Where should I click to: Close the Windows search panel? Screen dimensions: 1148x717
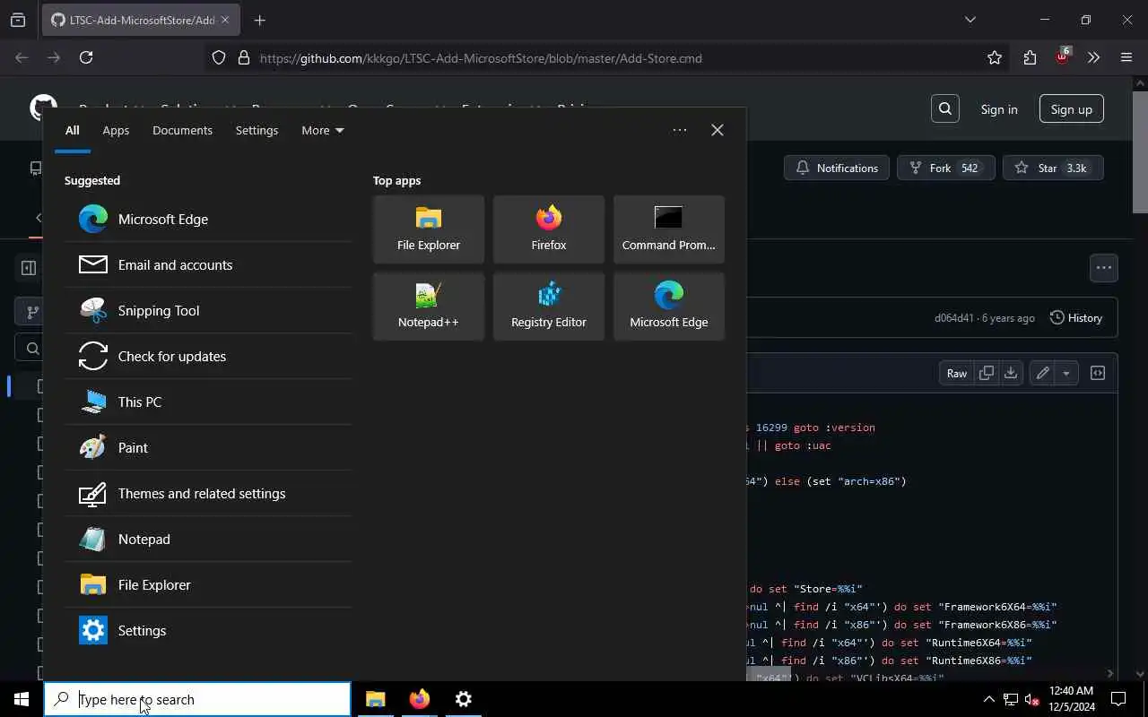717,130
